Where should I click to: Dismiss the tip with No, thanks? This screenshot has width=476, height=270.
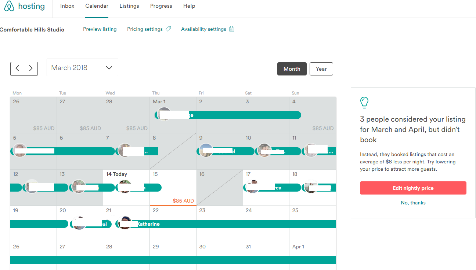413,203
